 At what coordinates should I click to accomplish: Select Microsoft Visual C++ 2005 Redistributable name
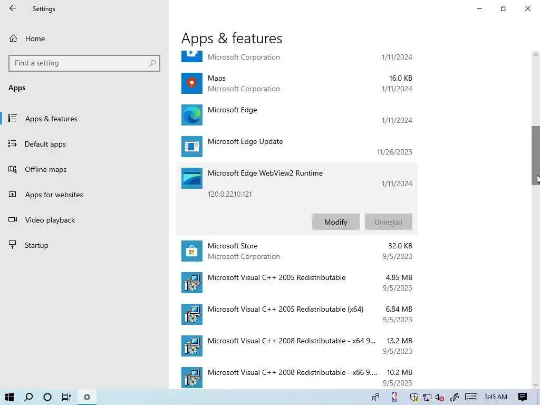pos(276,277)
